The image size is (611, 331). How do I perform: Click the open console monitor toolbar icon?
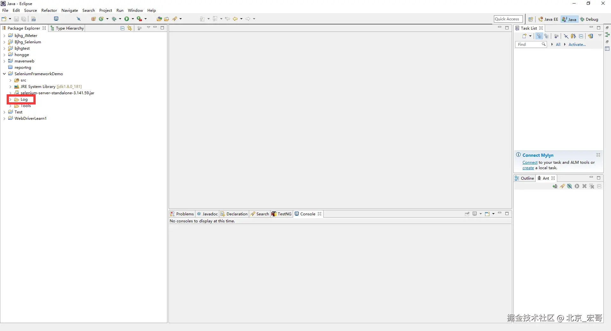tap(56, 19)
